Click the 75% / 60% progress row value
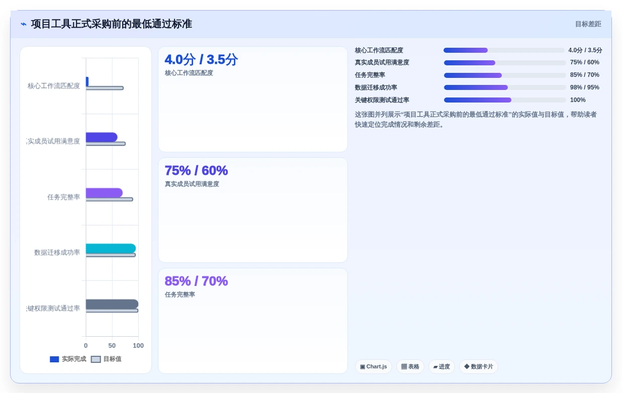The image size is (622, 393). 585,62
